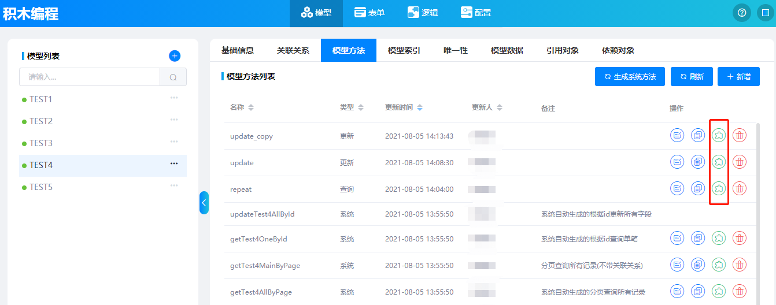Copy the repeat method

[698, 188]
